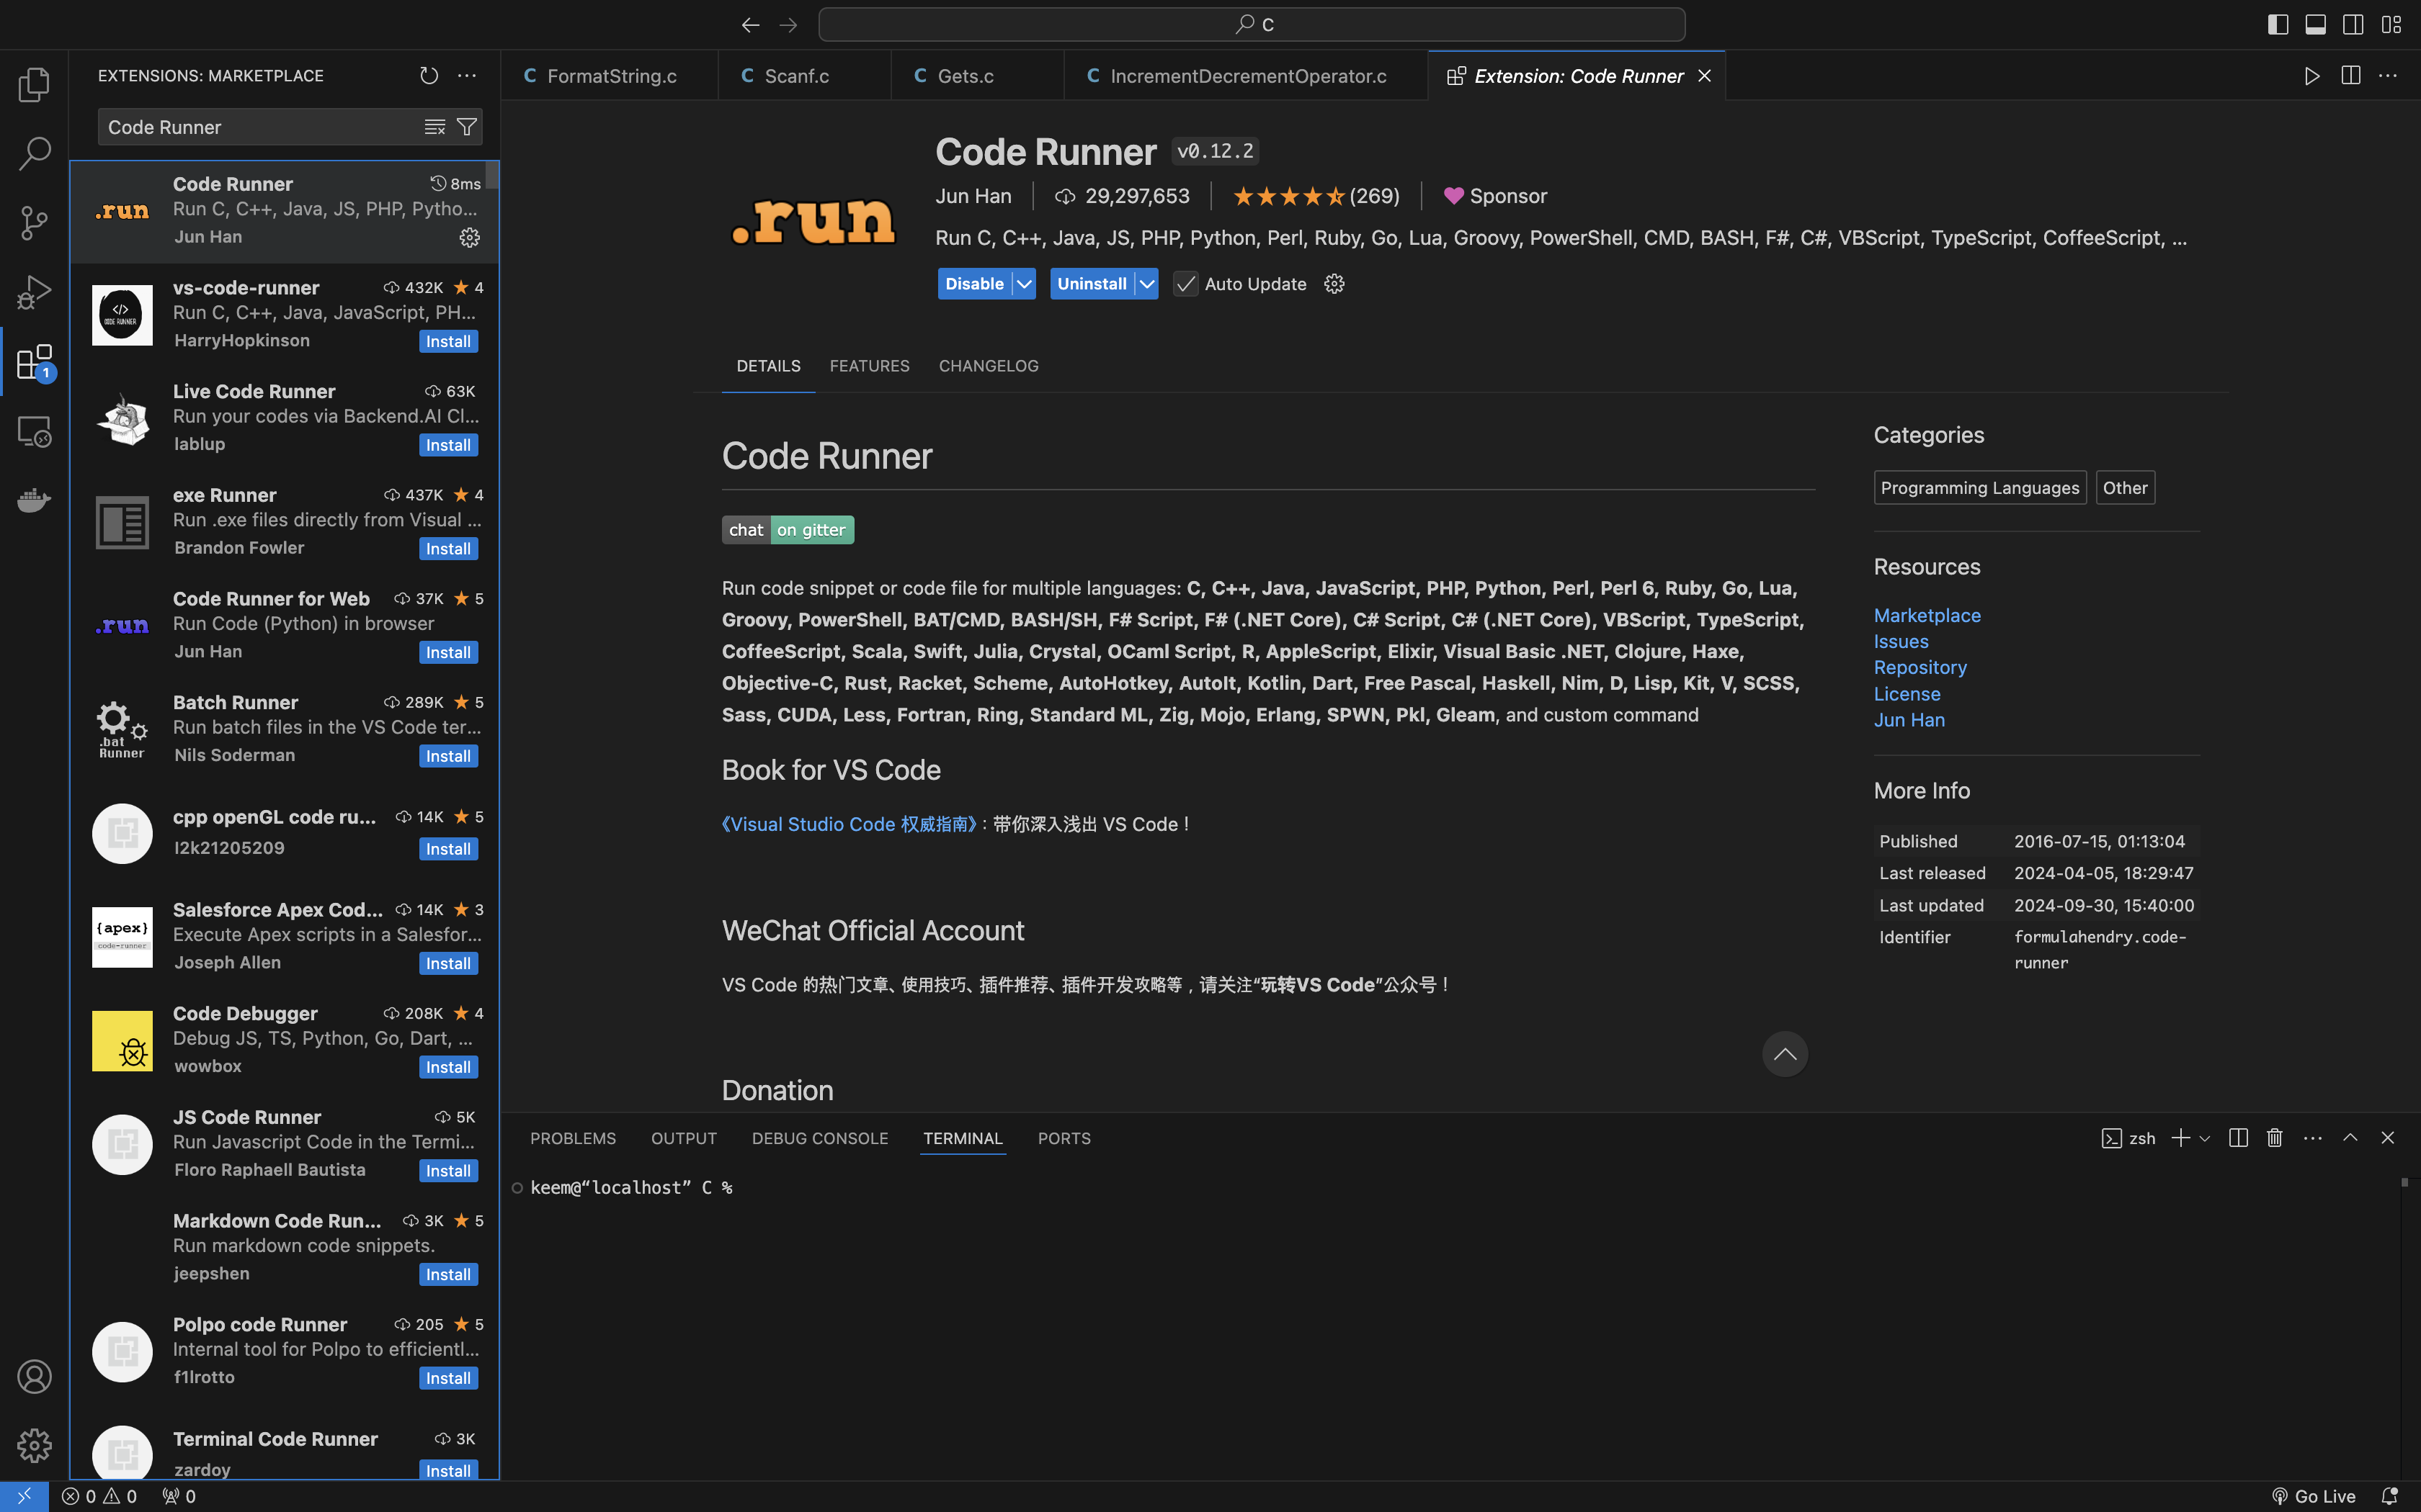The image size is (2421, 1512).
Task: Install the vs-code-runner extension
Action: point(448,341)
